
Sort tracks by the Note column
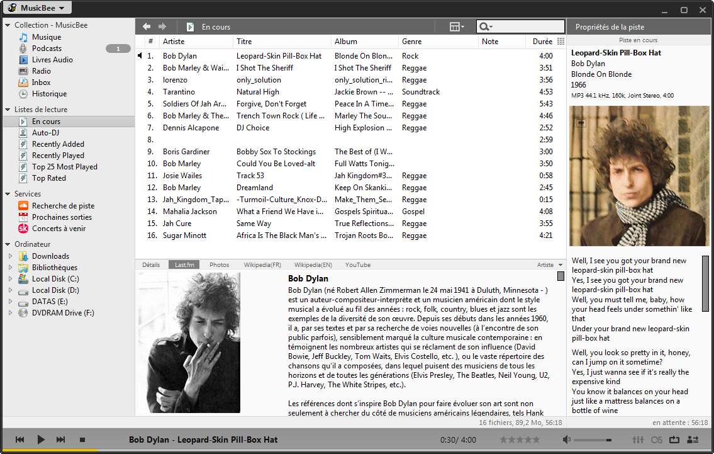click(x=502, y=42)
